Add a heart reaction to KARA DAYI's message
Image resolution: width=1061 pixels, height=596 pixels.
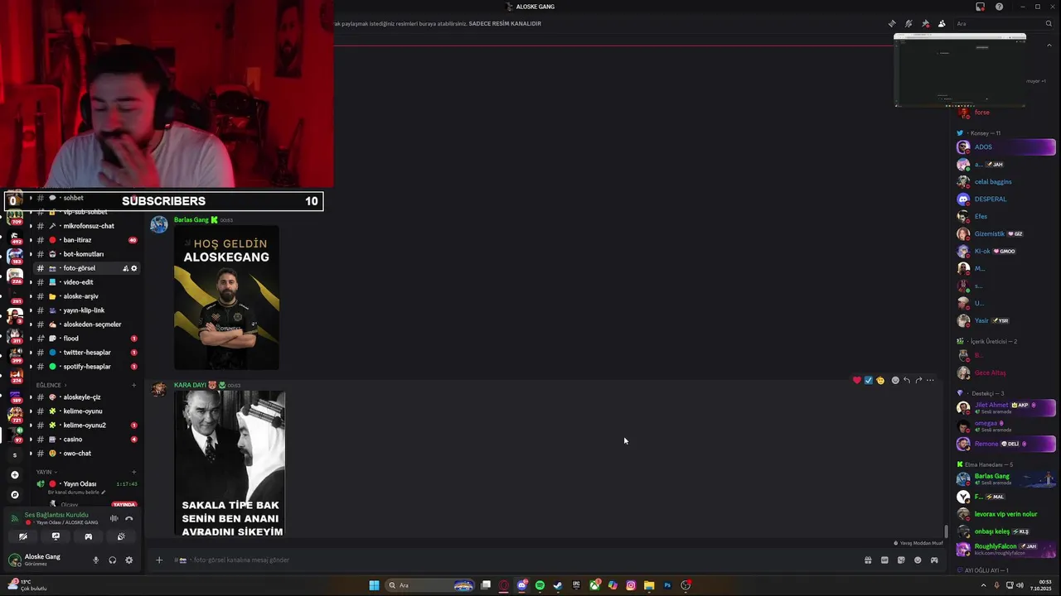pyautogui.click(x=856, y=381)
